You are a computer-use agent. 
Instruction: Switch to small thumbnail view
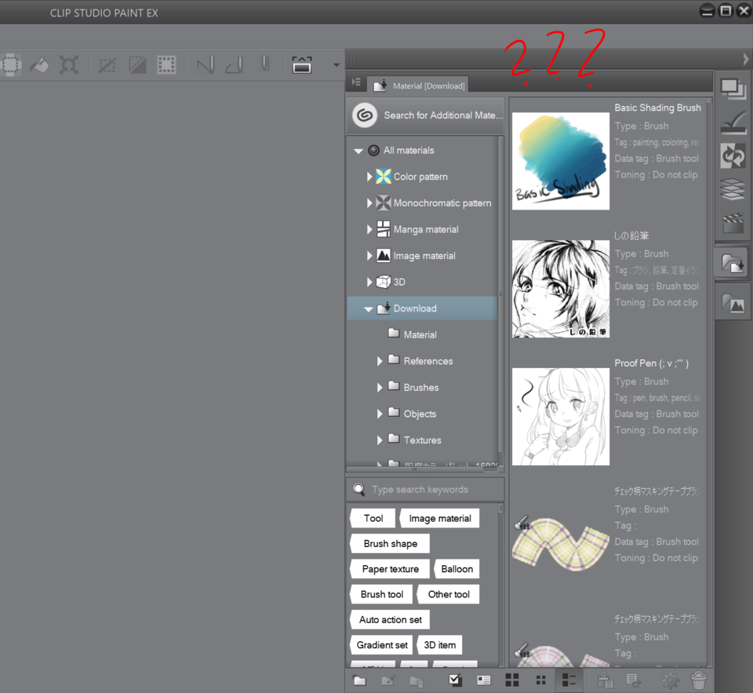point(540,680)
